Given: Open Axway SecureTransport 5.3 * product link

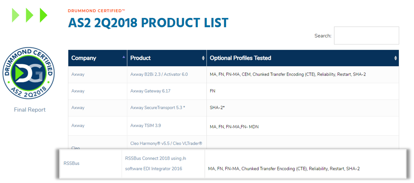Looking at the screenshot, I should pos(158,108).
